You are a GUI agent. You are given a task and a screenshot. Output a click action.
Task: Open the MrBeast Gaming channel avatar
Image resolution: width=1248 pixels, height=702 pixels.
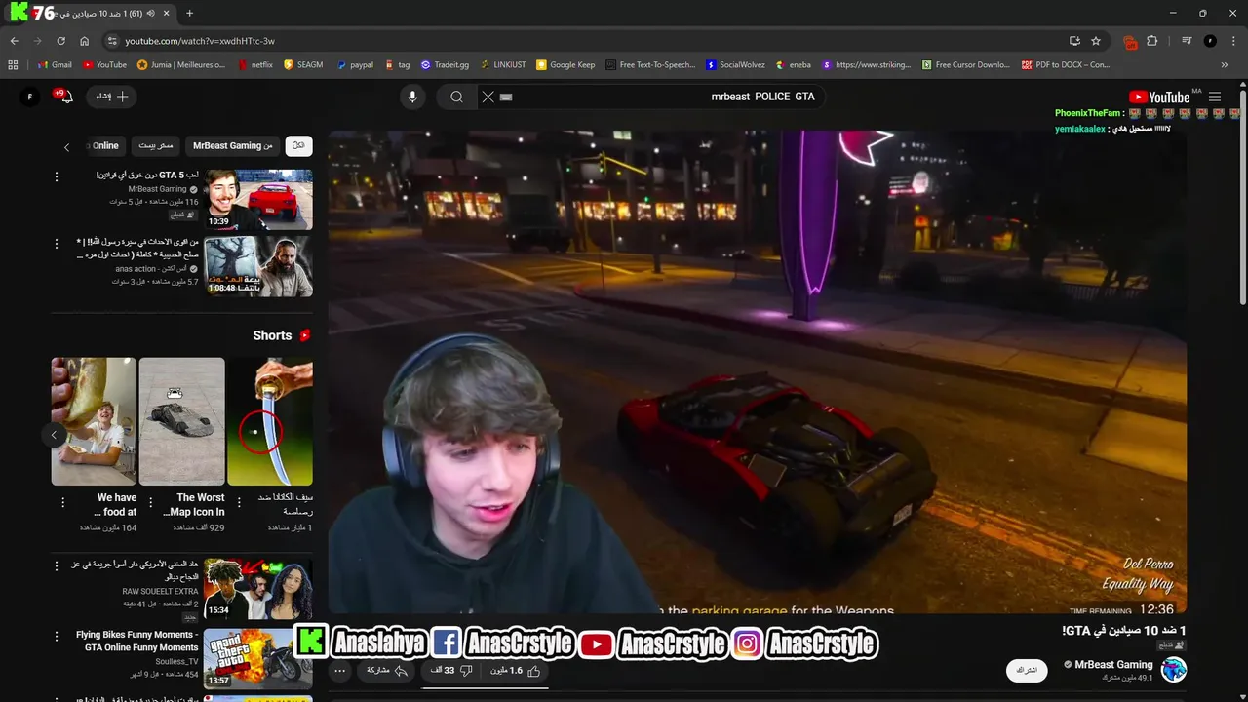[x=1174, y=670]
